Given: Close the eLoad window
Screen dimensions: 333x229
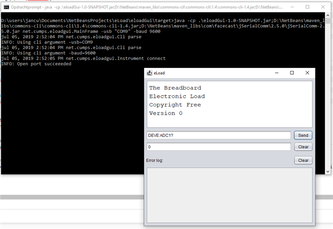Looking at the screenshot, I should (307, 73).
